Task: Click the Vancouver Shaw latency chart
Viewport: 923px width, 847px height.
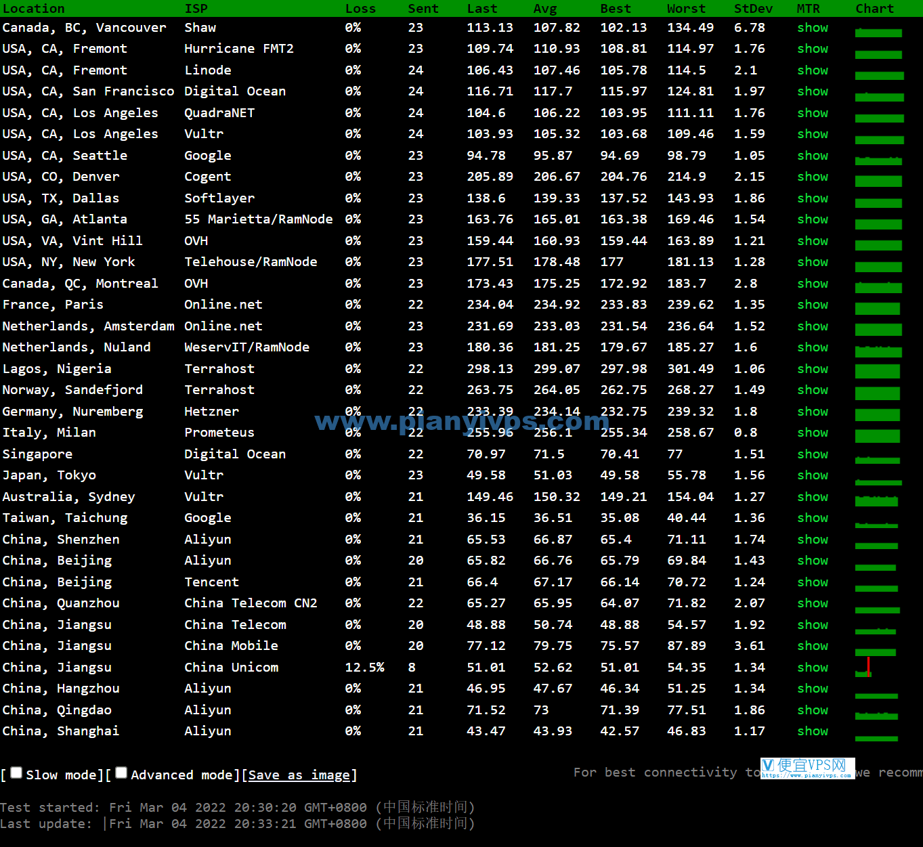Action: 879,32
